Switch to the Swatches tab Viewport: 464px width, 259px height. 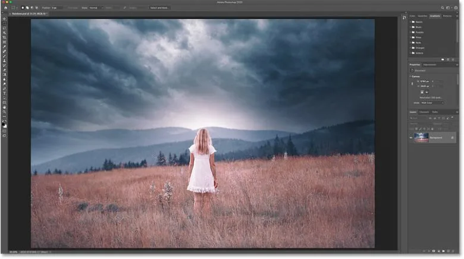(422, 15)
